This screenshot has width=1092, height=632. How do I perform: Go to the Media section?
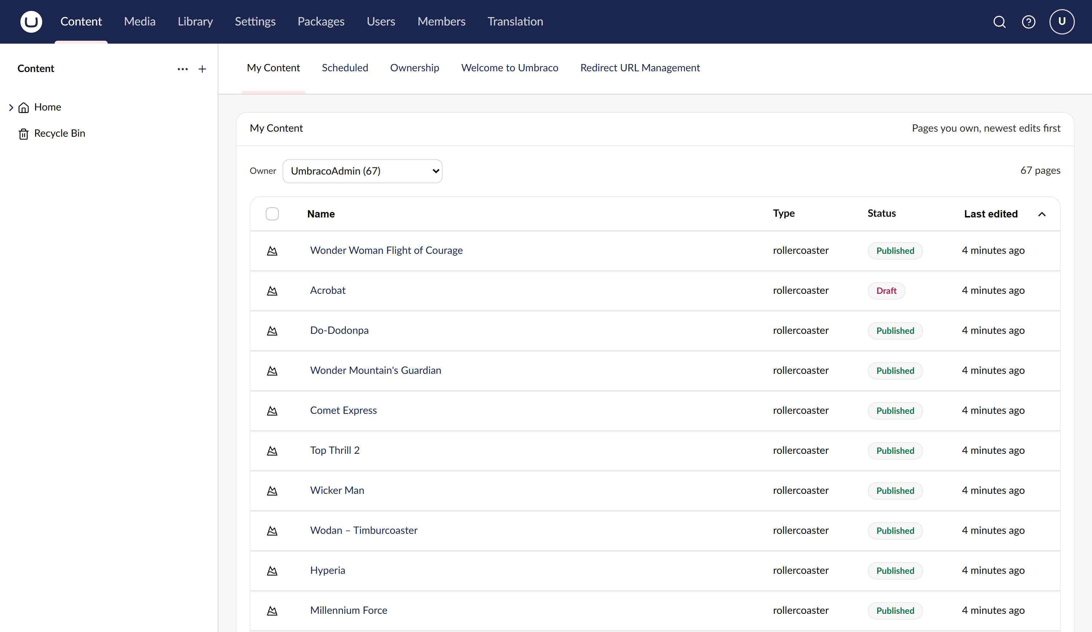click(139, 22)
